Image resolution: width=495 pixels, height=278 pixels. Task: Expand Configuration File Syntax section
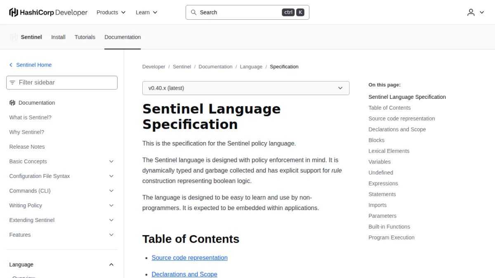[111, 176]
